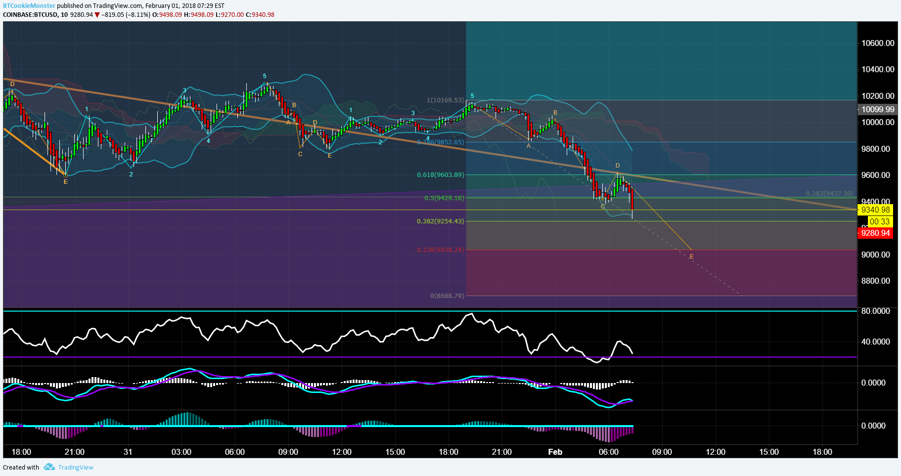Screen dimensions: 901x476
Task: Select the red 9280.94 current price tag
Action: (875, 233)
